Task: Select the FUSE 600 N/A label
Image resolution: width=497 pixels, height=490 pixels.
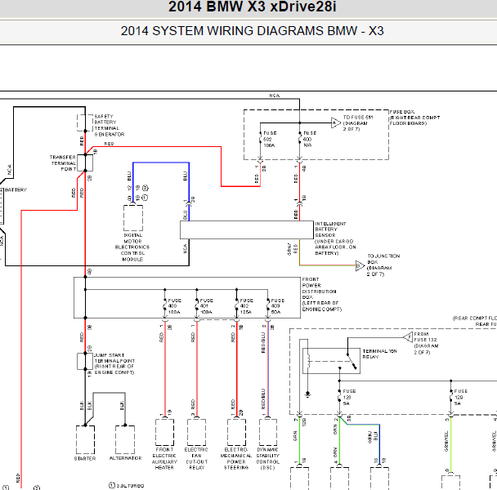Action: coord(310,140)
